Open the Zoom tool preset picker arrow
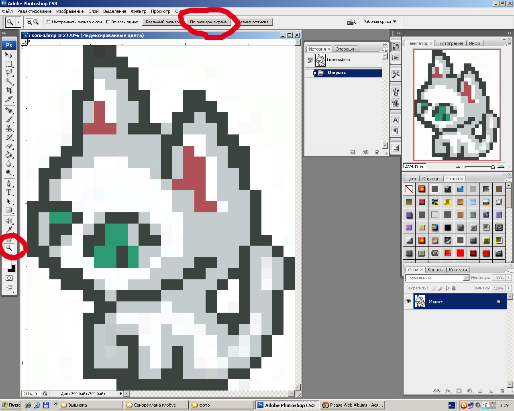 (x=18, y=22)
